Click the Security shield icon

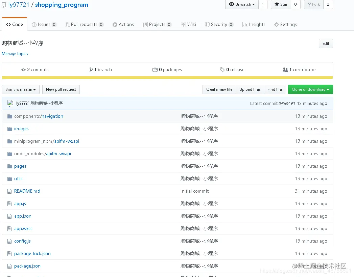[207, 25]
